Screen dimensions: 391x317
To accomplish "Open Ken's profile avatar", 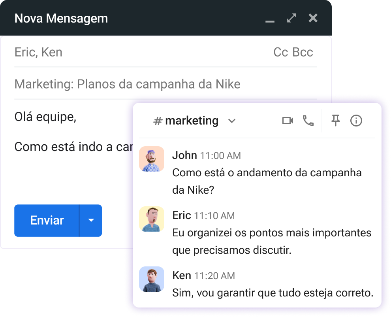I will point(151,279).
